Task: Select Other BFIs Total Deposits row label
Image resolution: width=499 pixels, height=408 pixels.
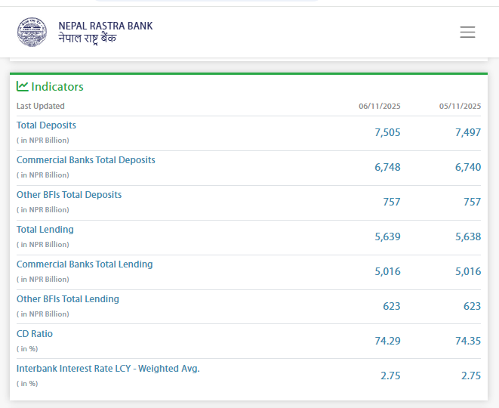Action: [69, 195]
